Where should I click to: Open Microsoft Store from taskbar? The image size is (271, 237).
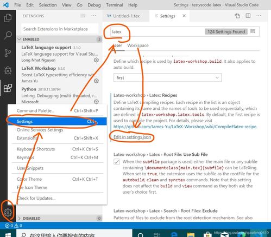click(x=207, y=235)
